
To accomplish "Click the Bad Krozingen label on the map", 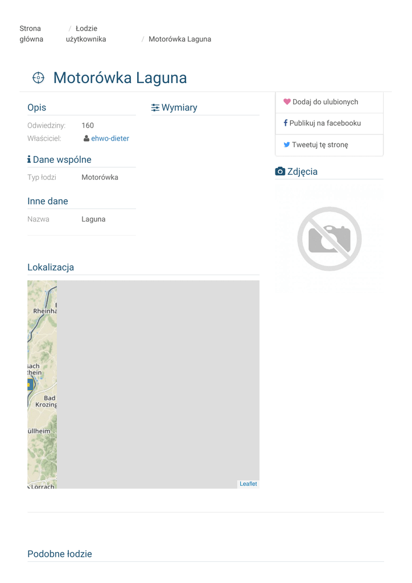I will point(46,401).
